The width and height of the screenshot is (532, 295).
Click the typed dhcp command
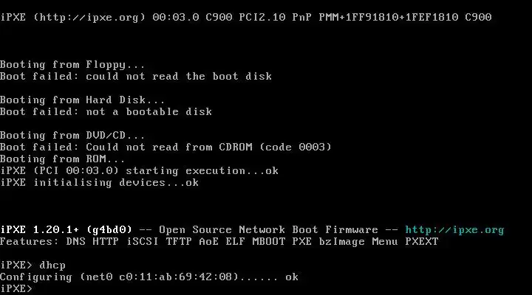52,265
